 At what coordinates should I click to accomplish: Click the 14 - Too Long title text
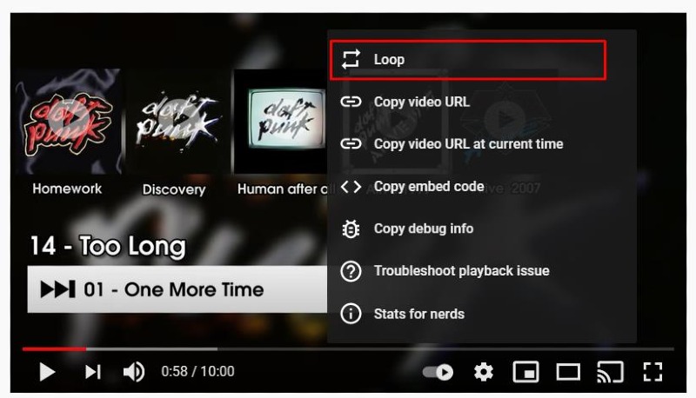coord(108,246)
